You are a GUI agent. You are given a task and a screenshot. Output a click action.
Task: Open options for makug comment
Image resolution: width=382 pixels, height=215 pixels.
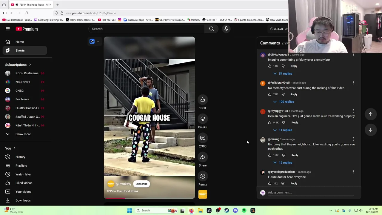(x=353, y=139)
